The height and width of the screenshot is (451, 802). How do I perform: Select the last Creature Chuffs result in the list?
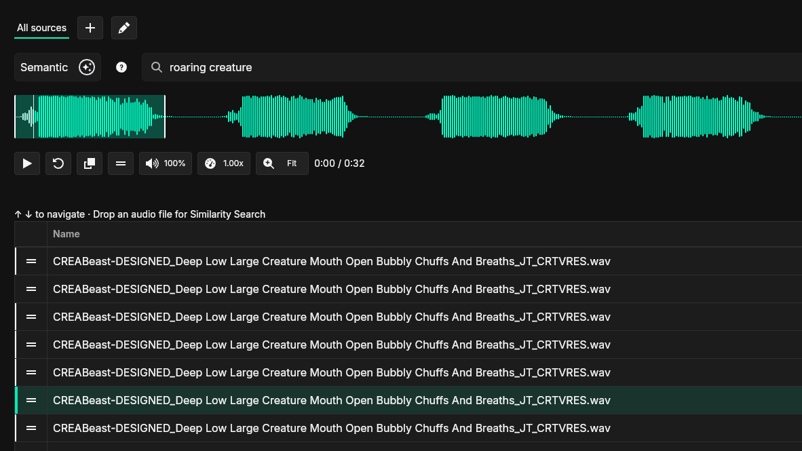pos(331,428)
